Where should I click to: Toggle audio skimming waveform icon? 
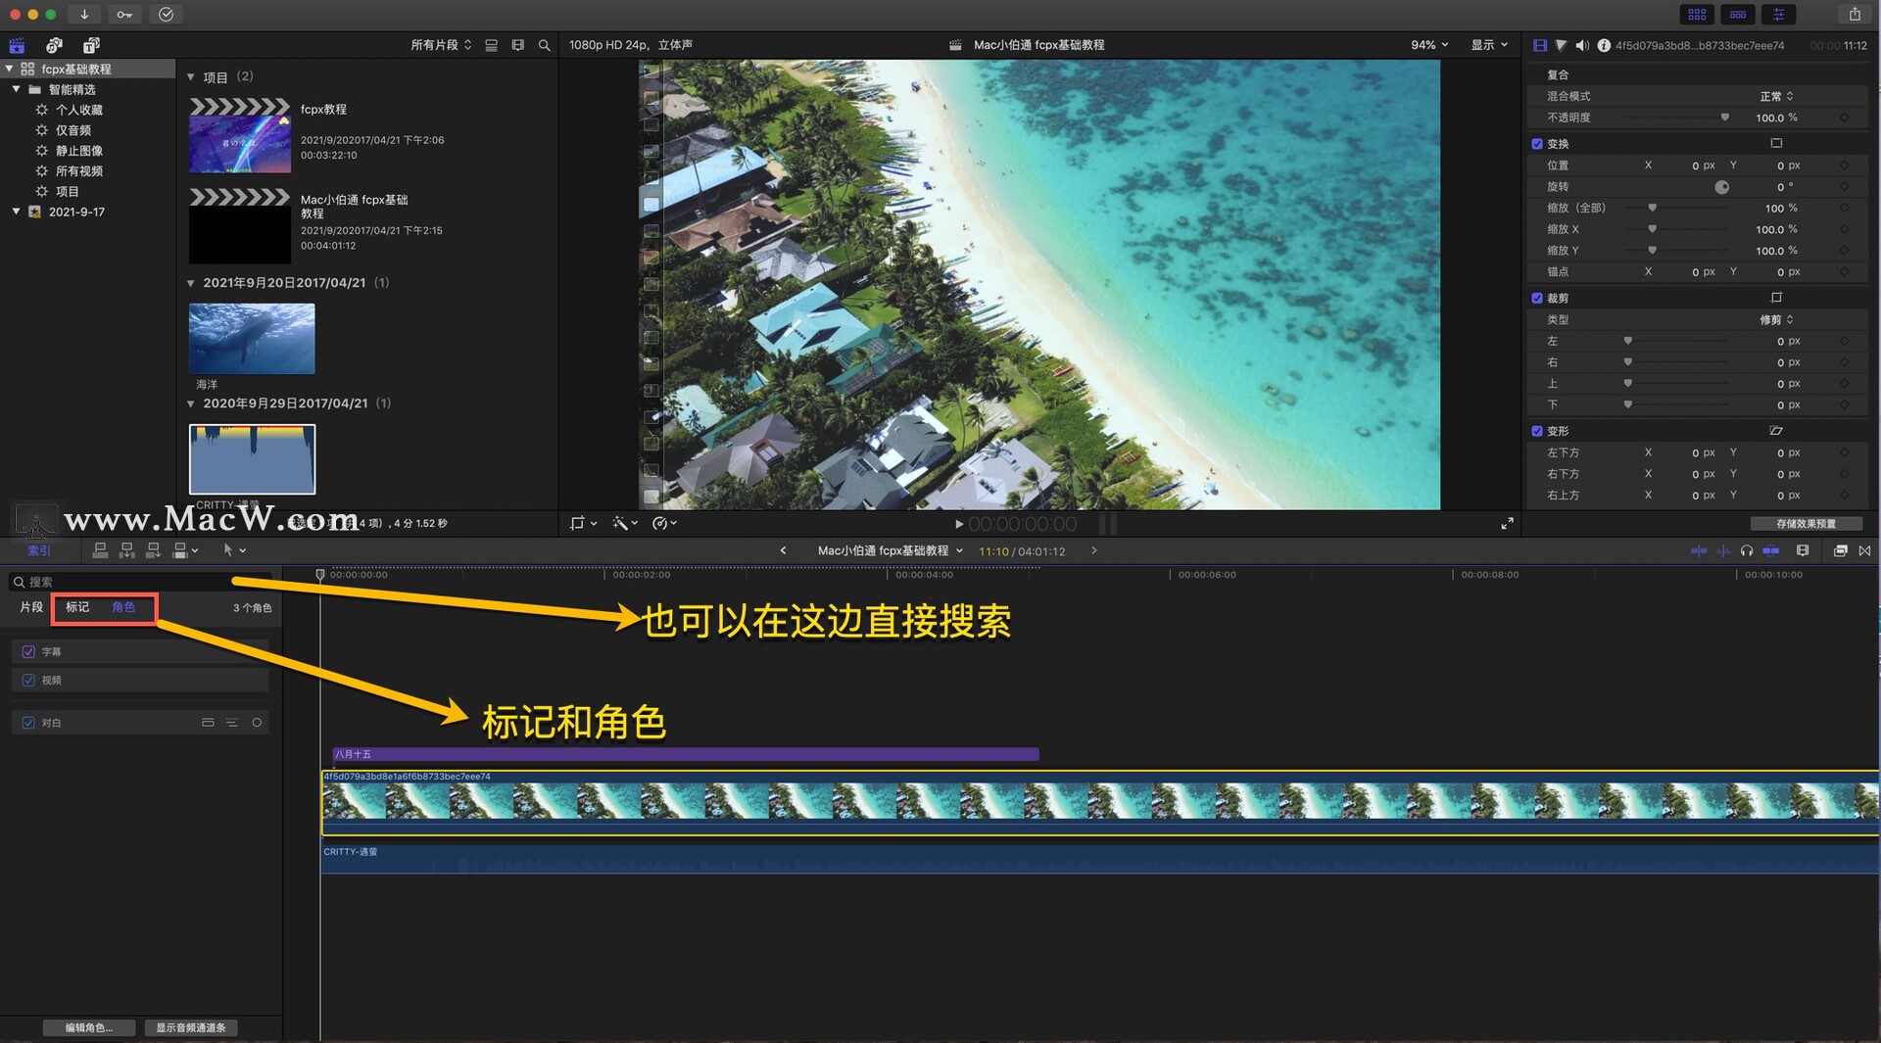pyautogui.click(x=1723, y=551)
